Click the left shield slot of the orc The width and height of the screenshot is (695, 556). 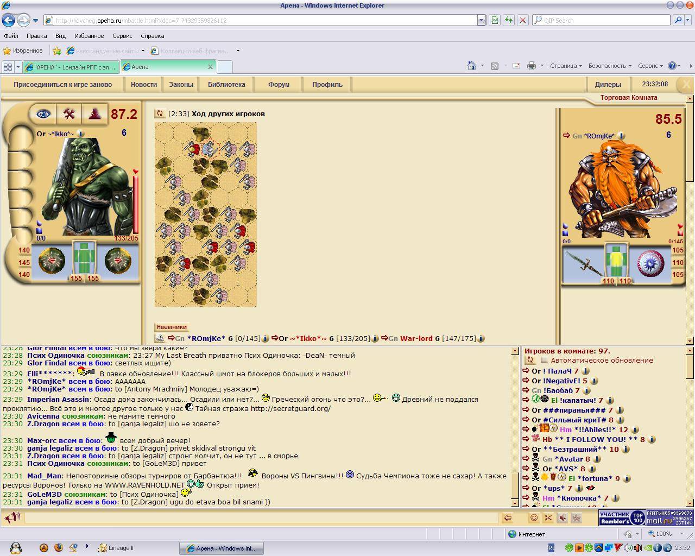[x=52, y=261]
